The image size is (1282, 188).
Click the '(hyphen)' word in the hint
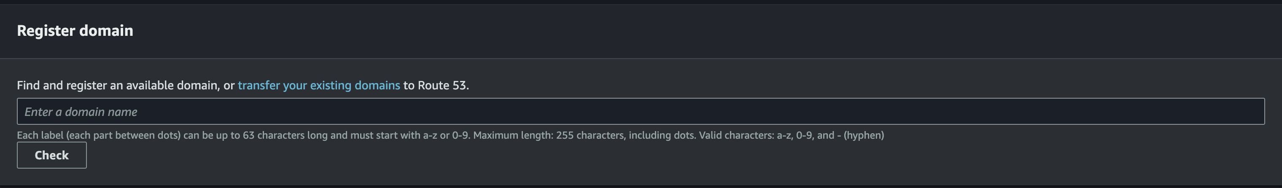tap(864, 135)
